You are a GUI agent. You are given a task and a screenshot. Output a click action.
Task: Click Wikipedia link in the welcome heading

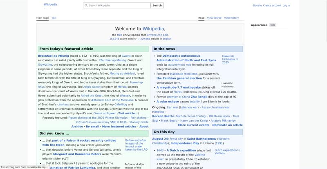[x=153, y=29]
